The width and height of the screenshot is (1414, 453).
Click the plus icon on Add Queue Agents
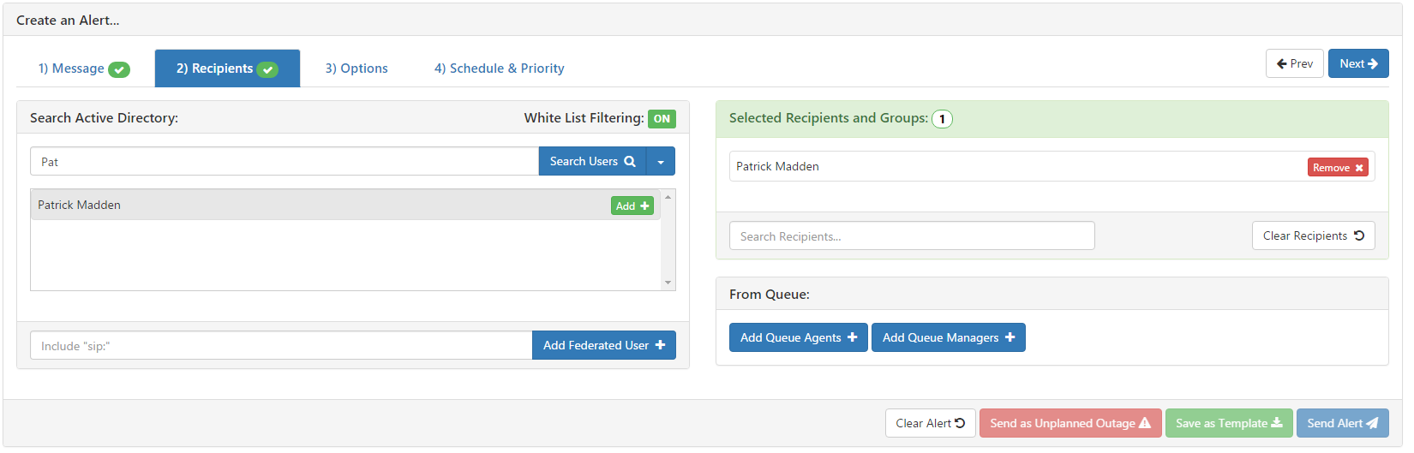coord(852,337)
